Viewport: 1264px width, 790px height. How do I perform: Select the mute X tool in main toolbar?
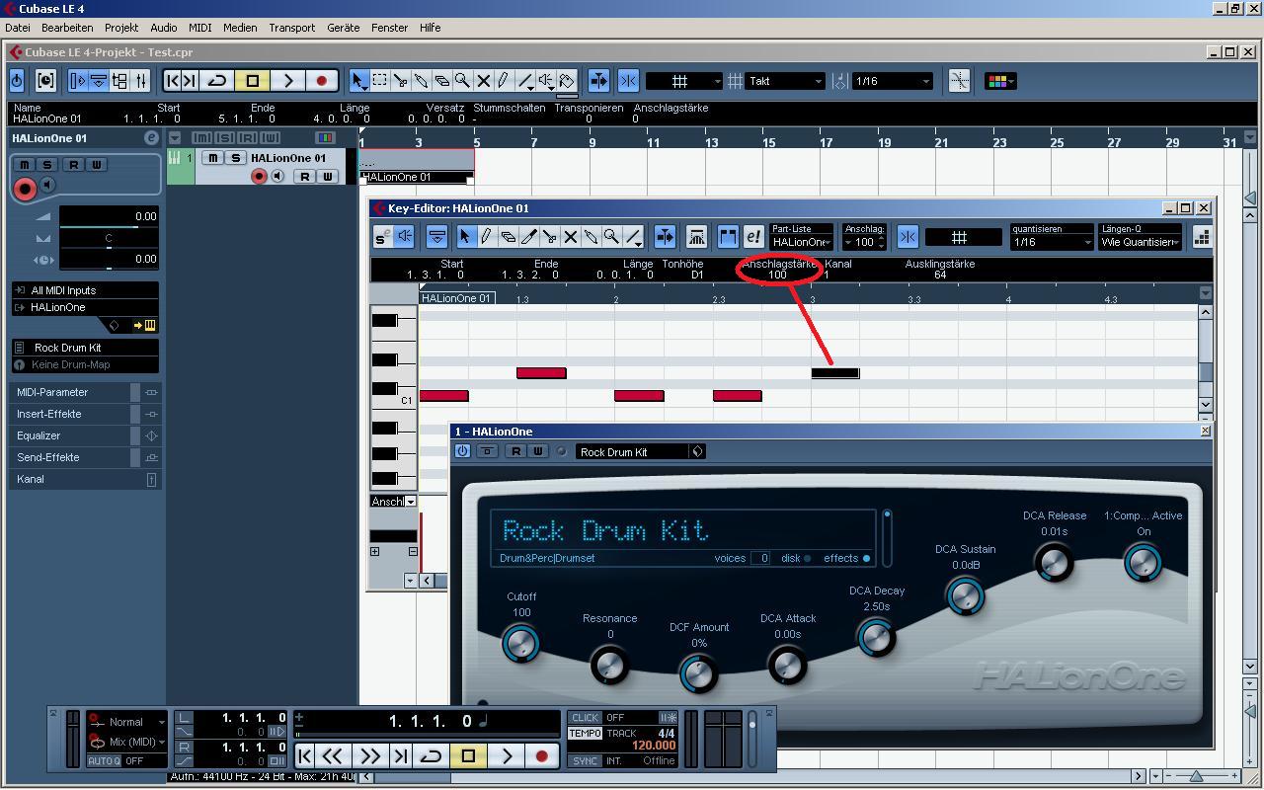click(x=483, y=81)
